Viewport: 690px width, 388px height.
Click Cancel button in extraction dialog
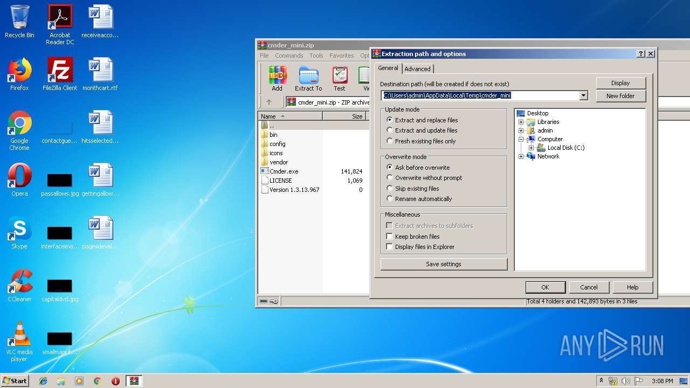pos(589,287)
